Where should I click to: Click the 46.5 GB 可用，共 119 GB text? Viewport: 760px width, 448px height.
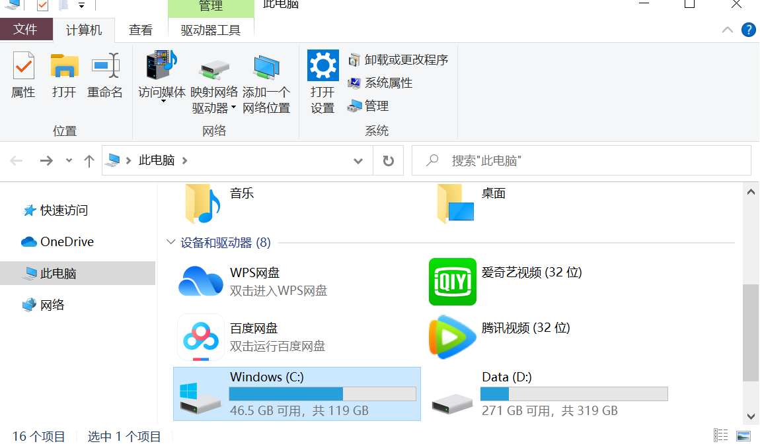pos(299,411)
